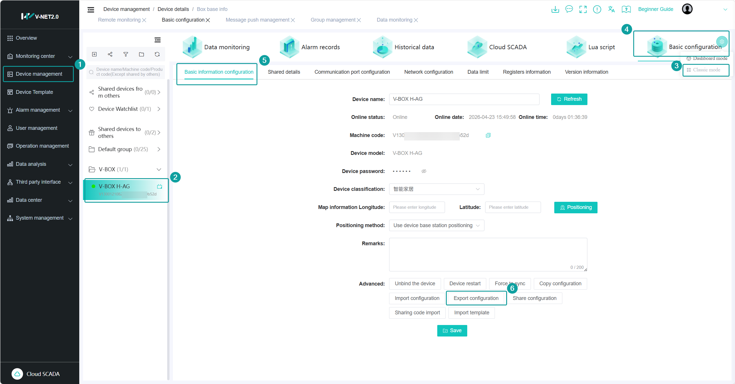This screenshot has width=735, height=384.
Task: Click the user avatar icon
Action: (687, 9)
